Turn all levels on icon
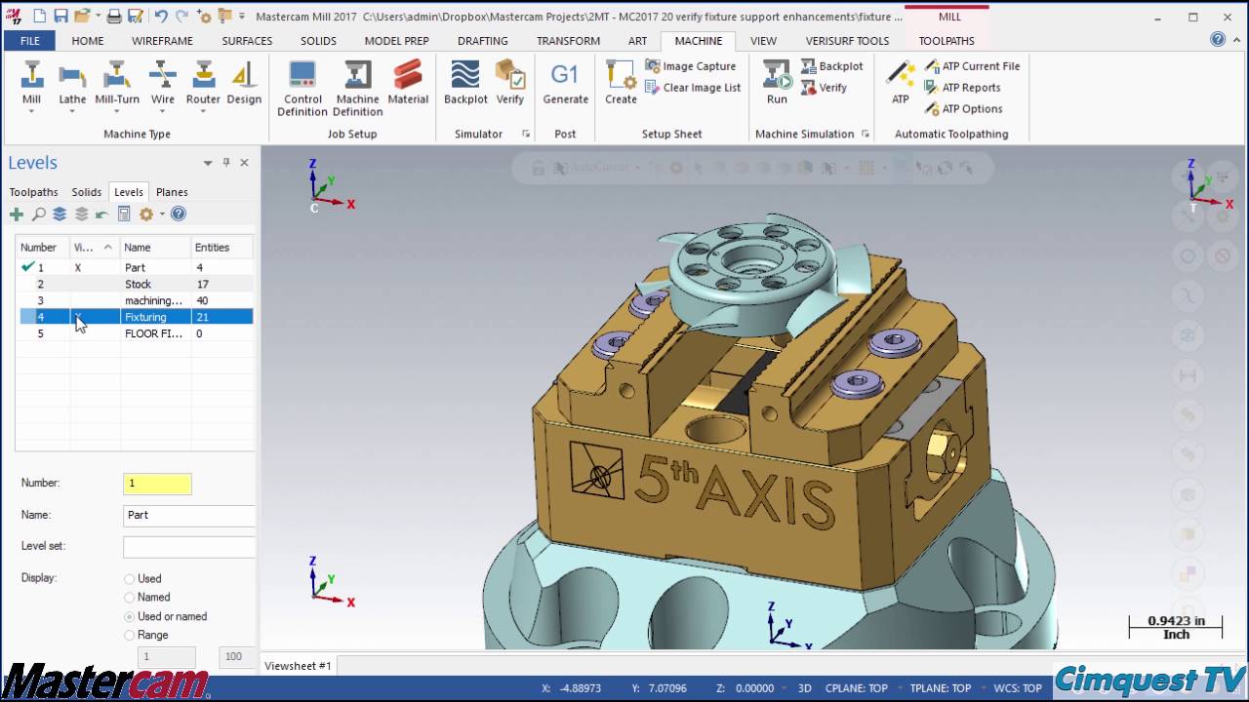This screenshot has width=1249, height=702. 60,214
